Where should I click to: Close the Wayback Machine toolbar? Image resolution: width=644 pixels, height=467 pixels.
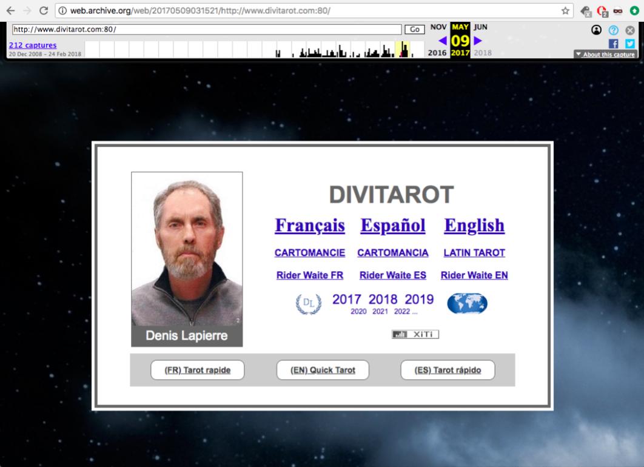point(630,30)
